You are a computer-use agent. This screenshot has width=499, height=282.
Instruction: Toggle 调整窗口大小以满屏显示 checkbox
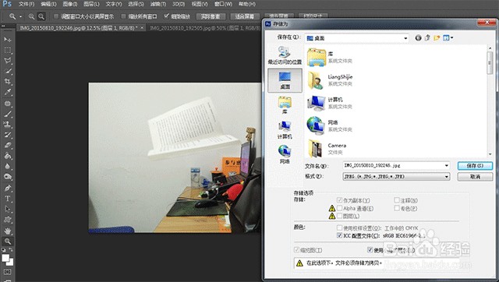tap(56, 16)
